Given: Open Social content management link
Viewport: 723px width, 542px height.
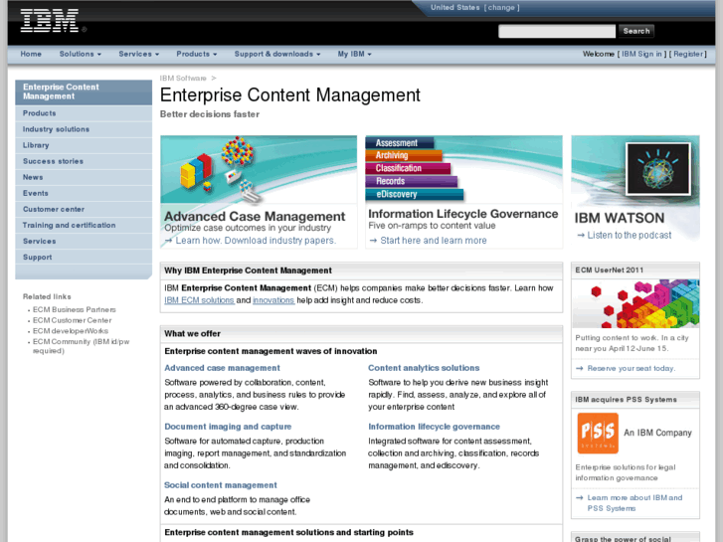Looking at the screenshot, I should [x=221, y=485].
